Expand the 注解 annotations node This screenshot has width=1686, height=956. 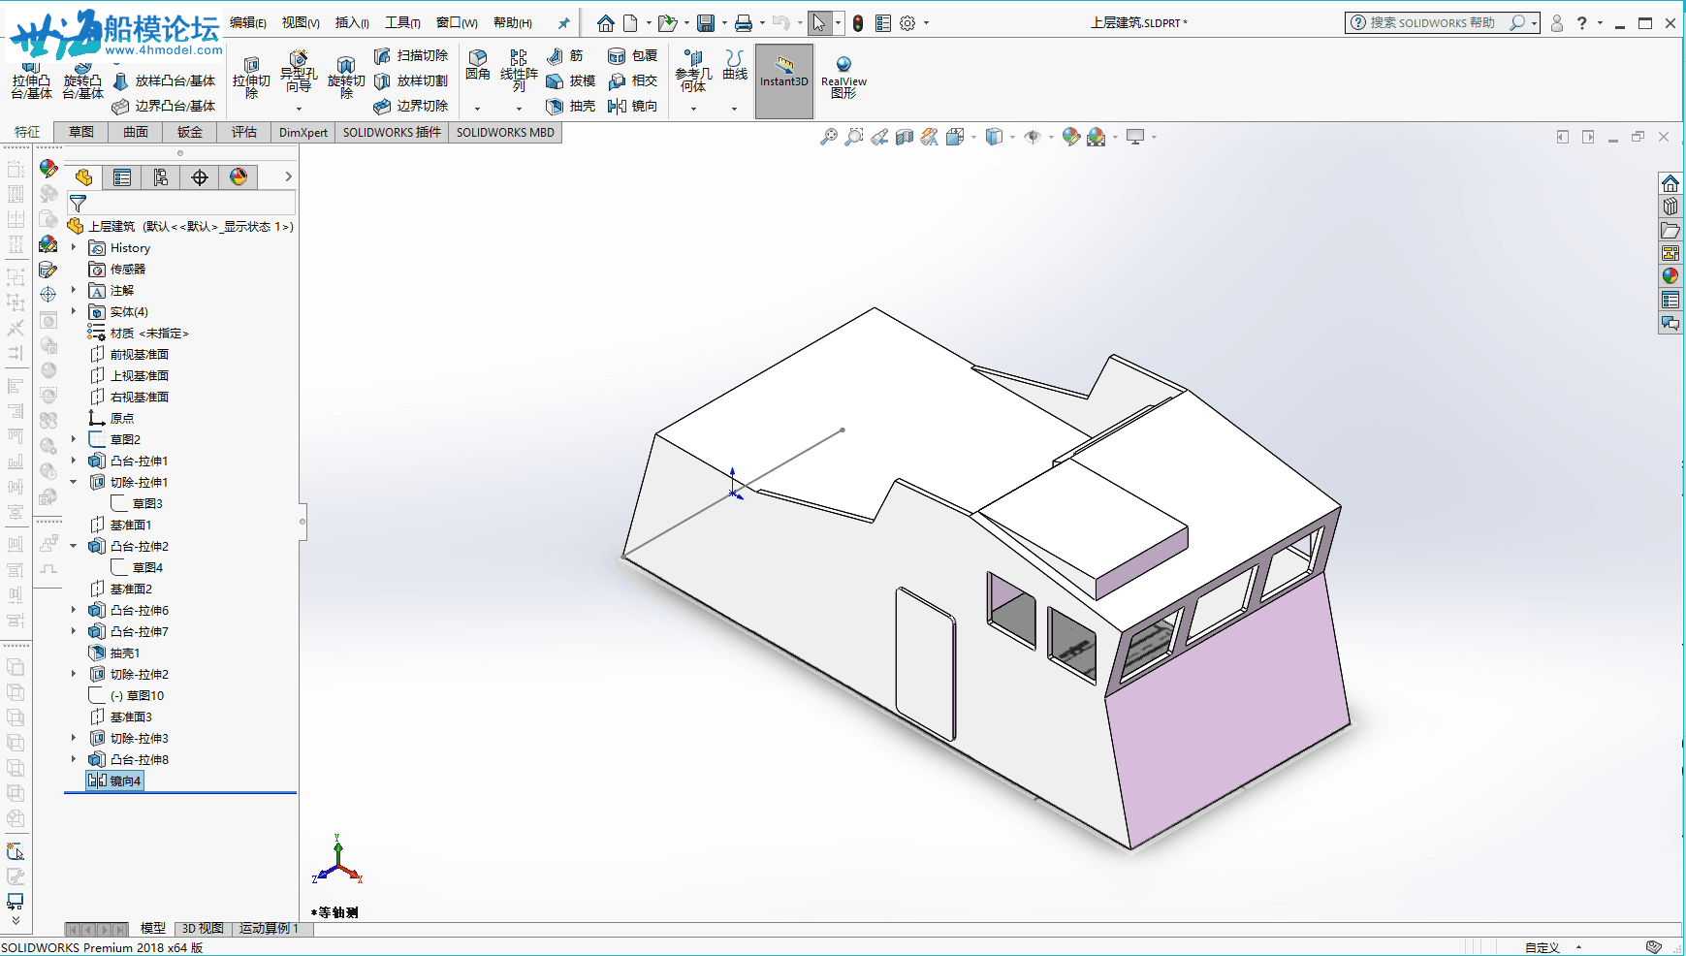pos(74,291)
